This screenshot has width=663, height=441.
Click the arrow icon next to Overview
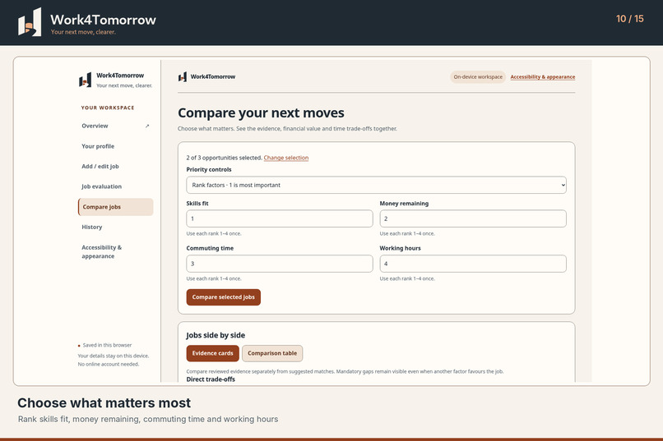pos(147,126)
